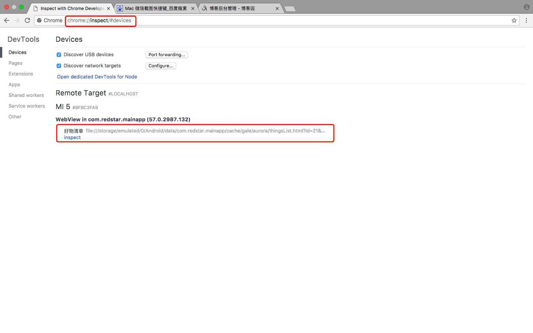Bookmark this page with the star icon
533x333 pixels.
[x=514, y=20]
